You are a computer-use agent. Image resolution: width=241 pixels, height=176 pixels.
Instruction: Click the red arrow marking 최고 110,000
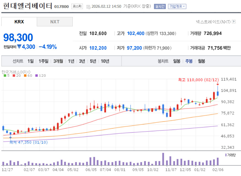pyautogui.click(x=217, y=84)
